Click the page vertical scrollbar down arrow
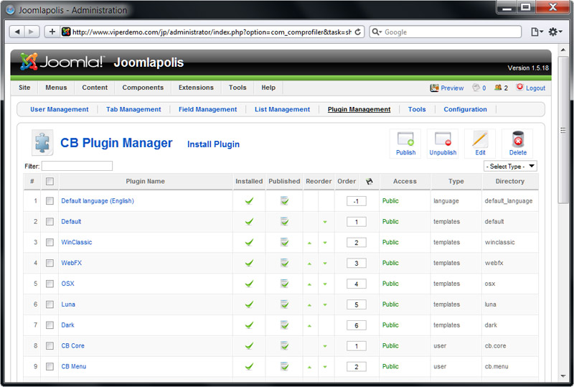574x387 pixels. 563,376
